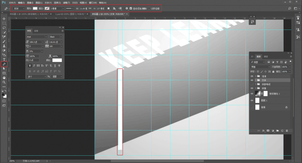The image size is (302, 163).
Task: Open the File menu
Action: (x=12, y=3)
